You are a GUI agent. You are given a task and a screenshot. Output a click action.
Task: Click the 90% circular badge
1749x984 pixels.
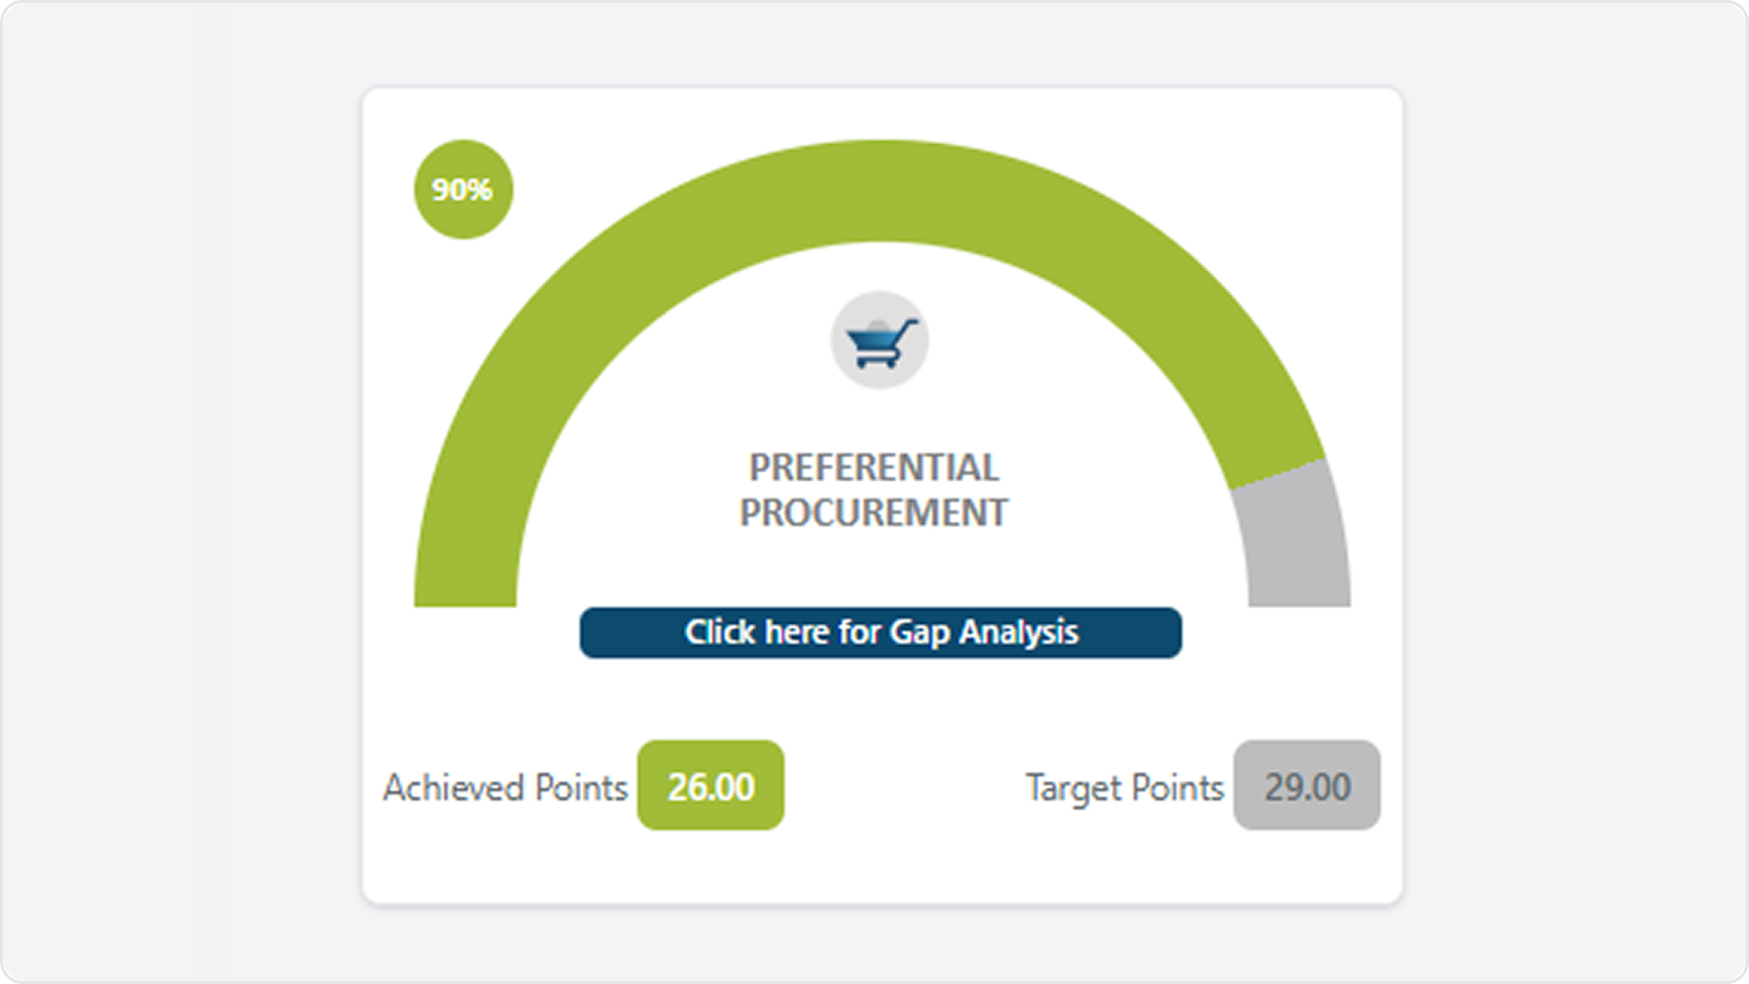463,190
